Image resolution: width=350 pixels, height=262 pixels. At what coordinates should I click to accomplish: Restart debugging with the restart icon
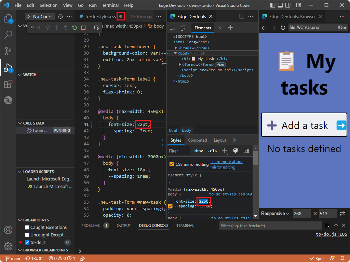pyautogui.click(x=75, y=28)
